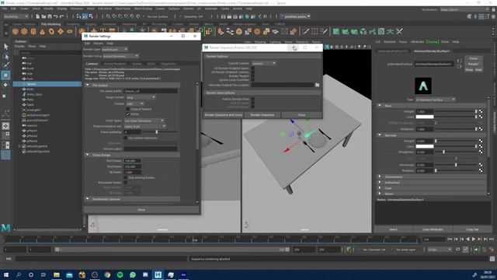Image resolution: width=497 pixels, height=280 pixels.
Task: Click Close button in Render Settings
Action: click(141, 210)
